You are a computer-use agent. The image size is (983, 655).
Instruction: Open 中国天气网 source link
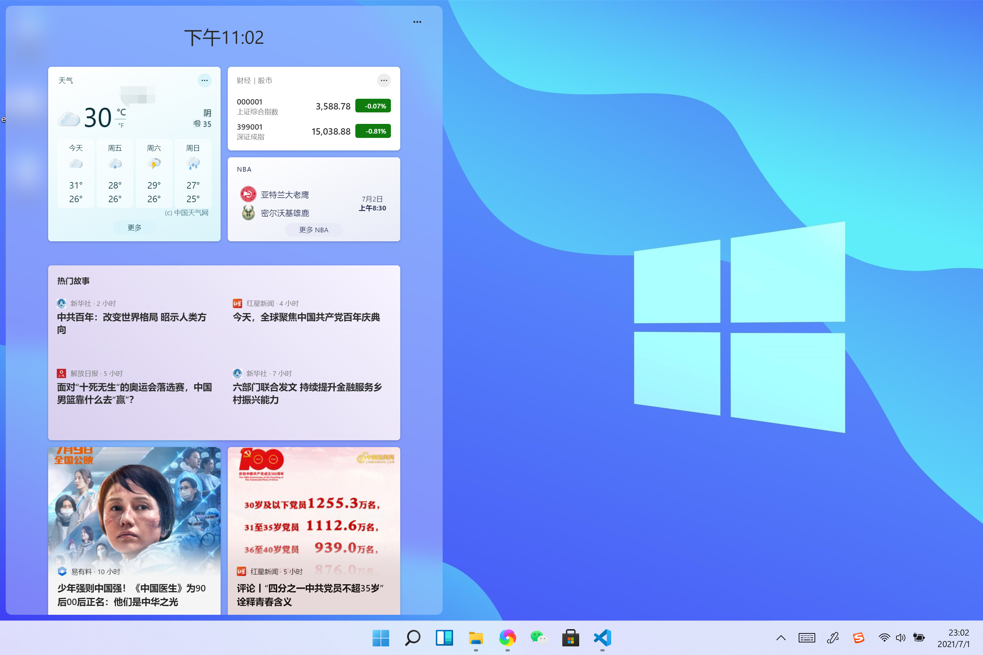point(186,213)
